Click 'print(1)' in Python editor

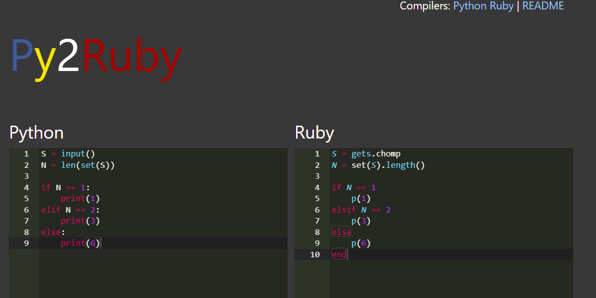pos(80,199)
